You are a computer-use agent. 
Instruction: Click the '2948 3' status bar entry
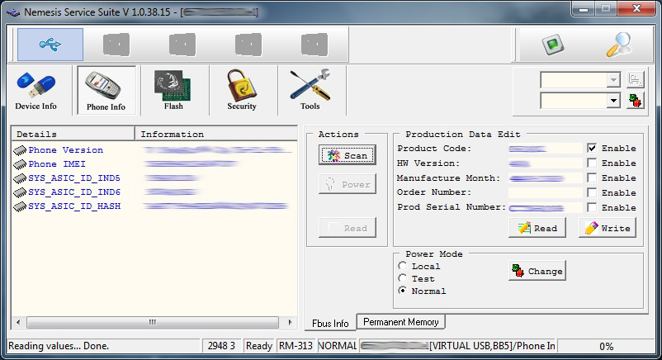(221, 346)
